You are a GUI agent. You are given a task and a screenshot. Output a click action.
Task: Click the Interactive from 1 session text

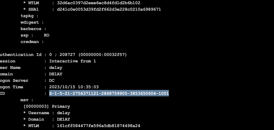[x=73, y=61]
